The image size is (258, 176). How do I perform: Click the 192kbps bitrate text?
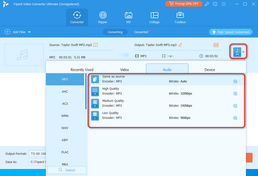tap(186, 106)
